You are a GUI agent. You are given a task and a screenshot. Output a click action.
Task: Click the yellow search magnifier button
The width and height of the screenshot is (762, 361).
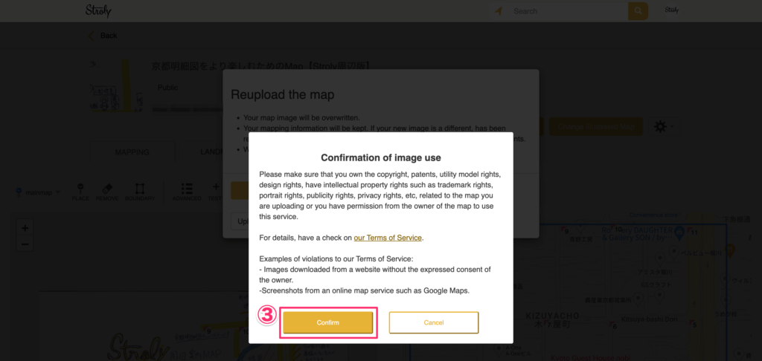(638, 10)
